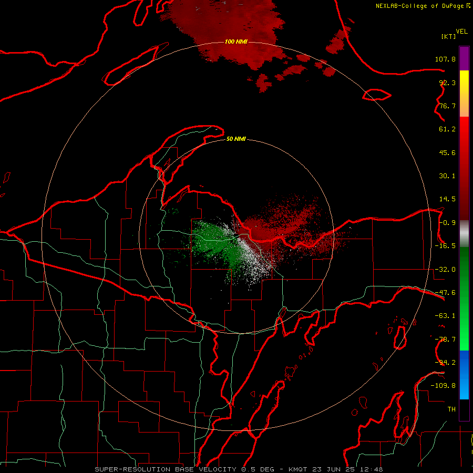Select the 107.8 velocity scale value
473x473 pixels.
(x=445, y=59)
